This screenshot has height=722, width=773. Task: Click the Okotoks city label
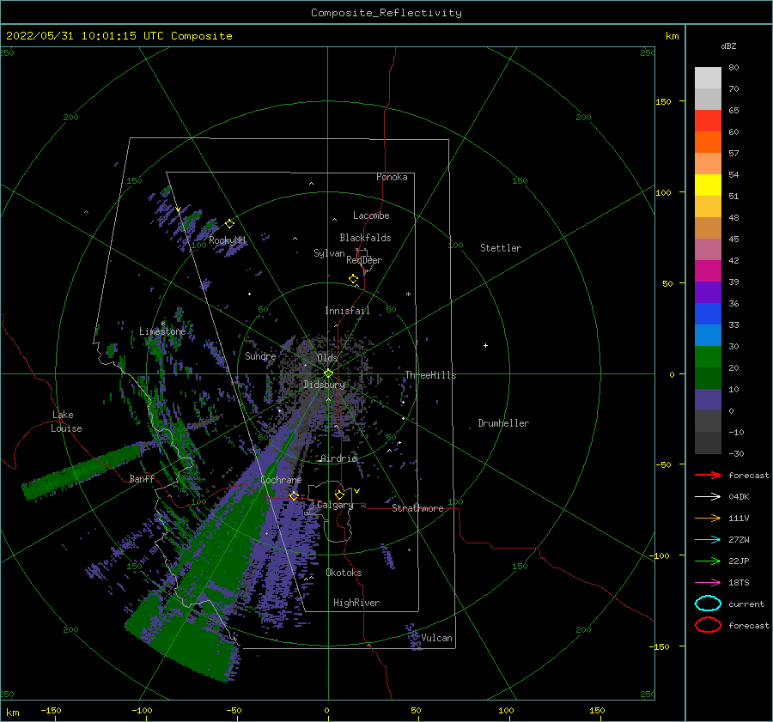[x=344, y=573]
